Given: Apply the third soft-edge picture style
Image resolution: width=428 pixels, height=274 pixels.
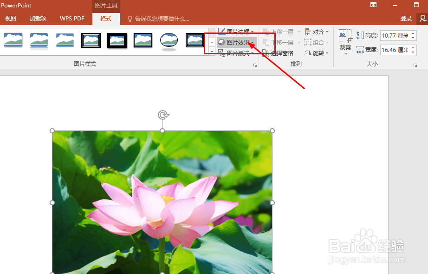Looking at the screenshot, I should tap(65, 41).
